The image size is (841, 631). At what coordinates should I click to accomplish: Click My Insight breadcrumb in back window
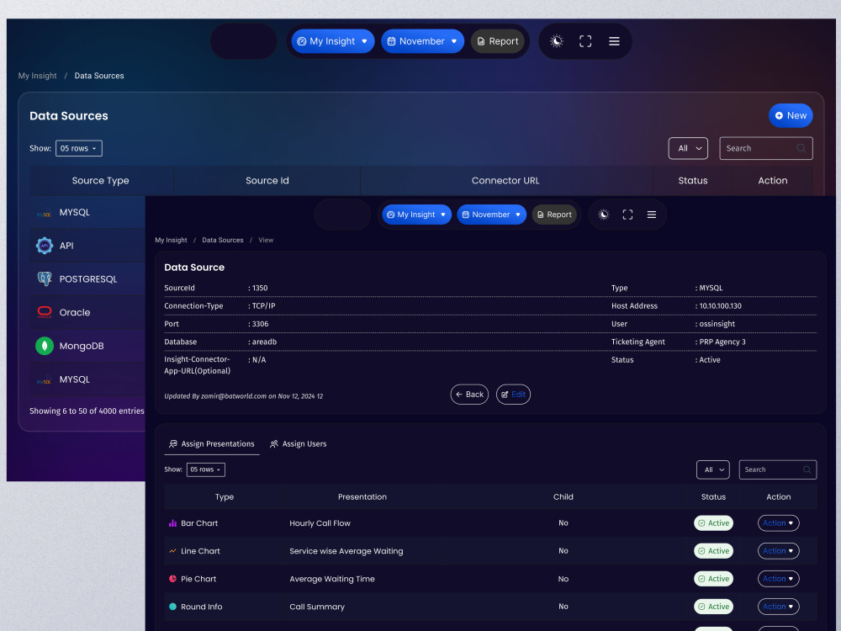point(38,76)
